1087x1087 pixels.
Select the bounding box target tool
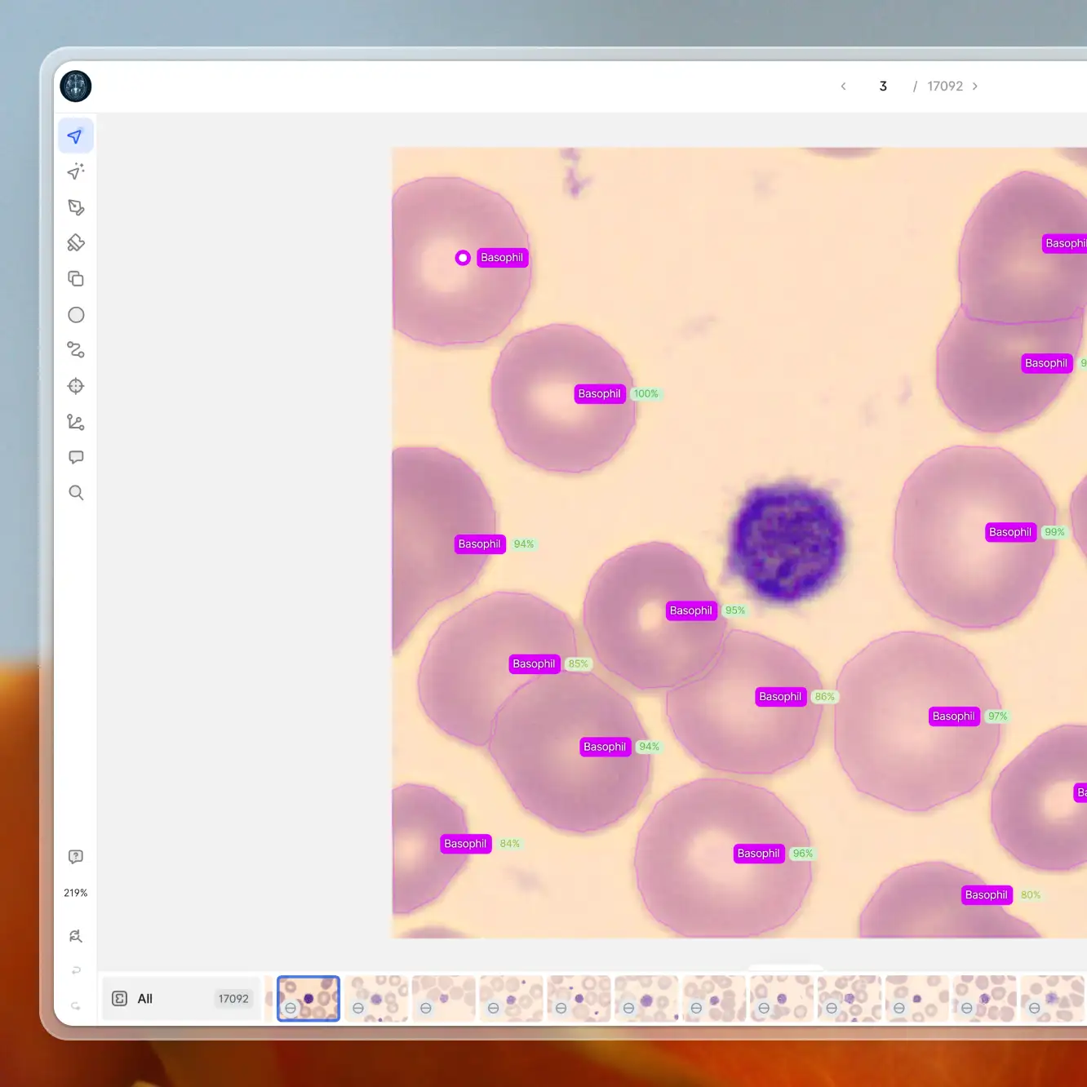coord(75,386)
